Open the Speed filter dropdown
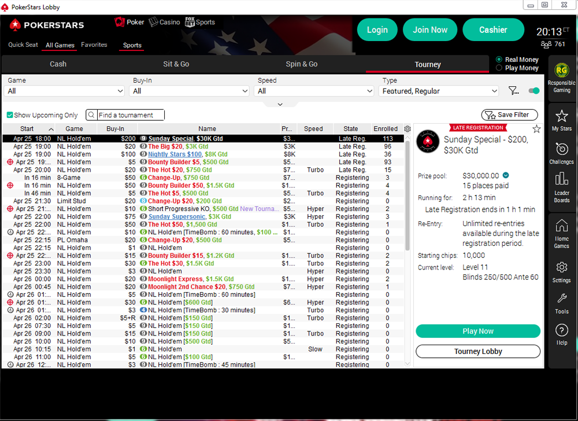This screenshot has width=578, height=421. (314, 91)
